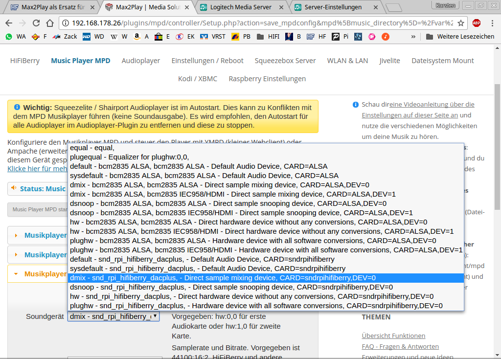501x359 pixels.
Task: Open the Amazon A bookmark
Action: pos(141,37)
